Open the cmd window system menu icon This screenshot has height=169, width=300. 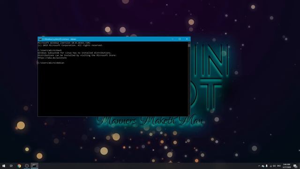pos(40,39)
